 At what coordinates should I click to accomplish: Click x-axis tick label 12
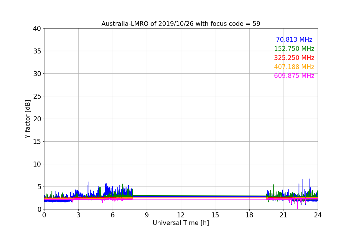tap(181, 215)
